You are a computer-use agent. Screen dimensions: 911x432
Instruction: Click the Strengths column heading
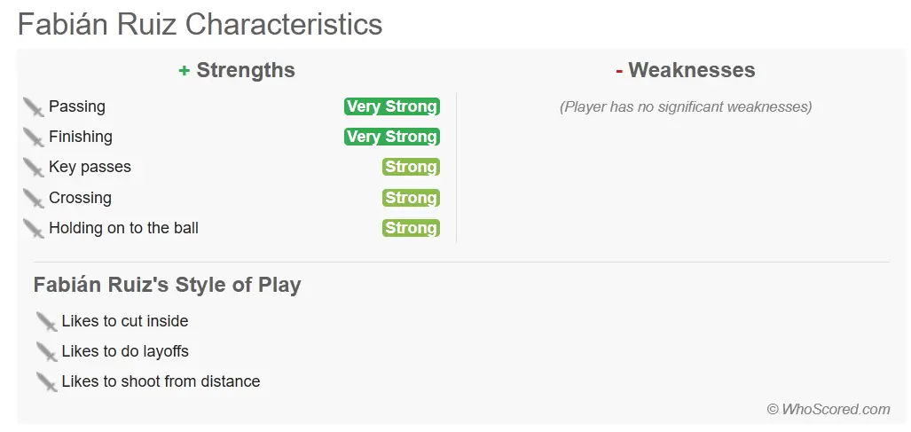[x=237, y=70]
